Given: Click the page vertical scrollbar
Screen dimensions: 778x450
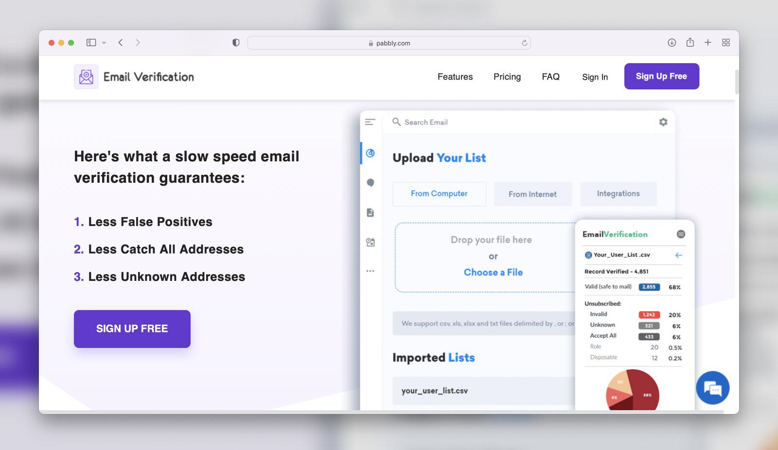Looking at the screenshot, I should [x=737, y=82].
